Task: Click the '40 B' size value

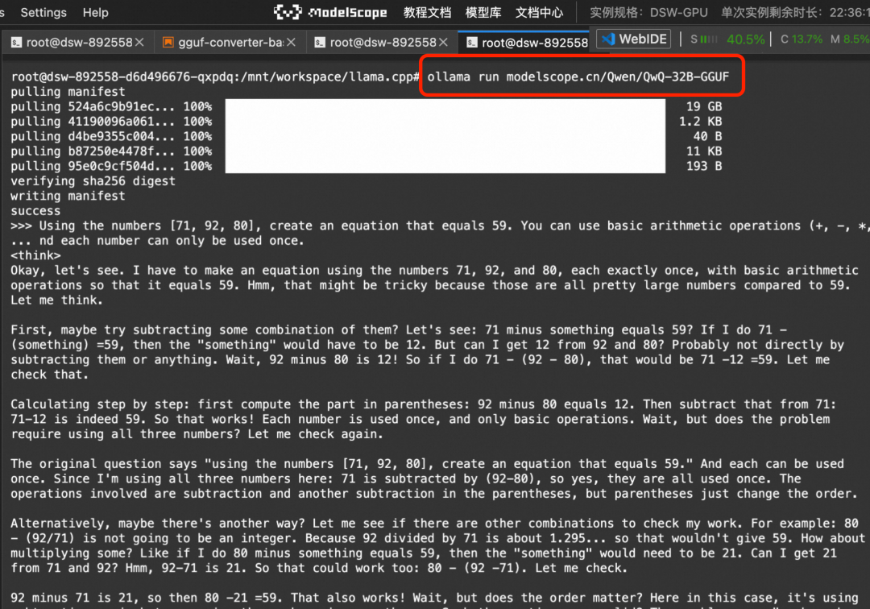Action: tap(707, 136)
